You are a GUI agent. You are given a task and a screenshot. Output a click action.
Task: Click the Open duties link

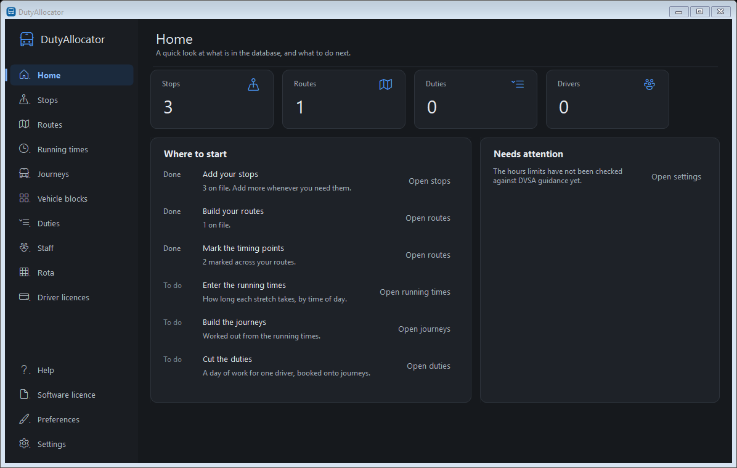428,366
